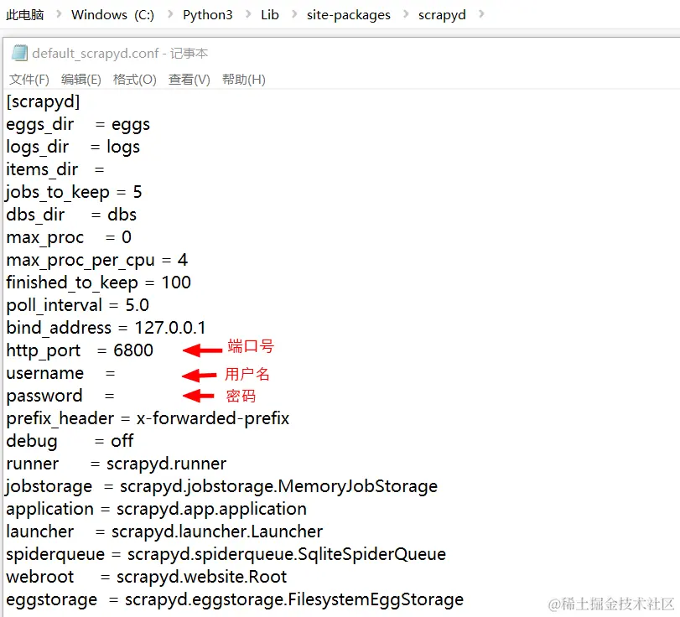Open the 查看(V) menu
The width and height of the screenshot is (680, 617).
tap(189, 80)
